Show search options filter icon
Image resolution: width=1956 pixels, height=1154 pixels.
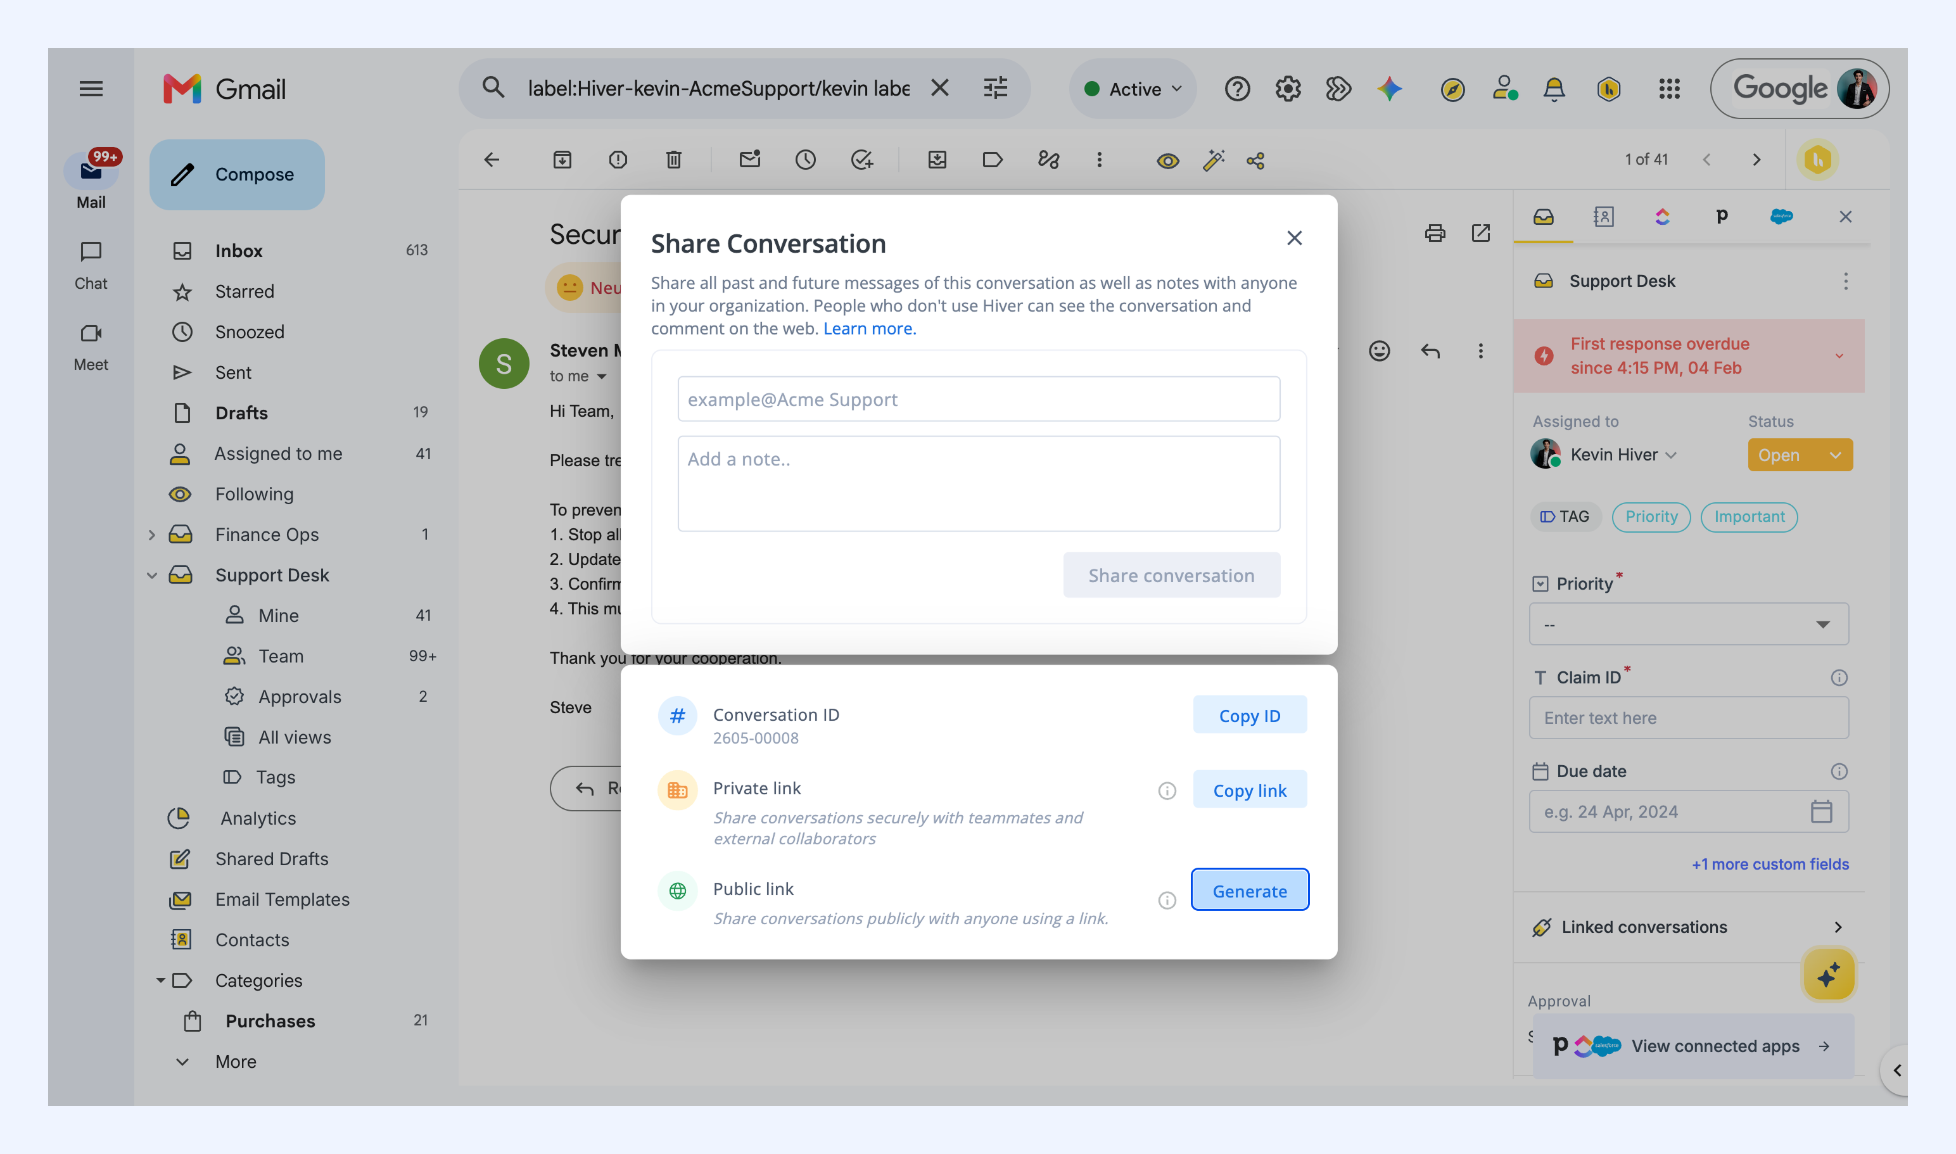[x=994, y=88]
